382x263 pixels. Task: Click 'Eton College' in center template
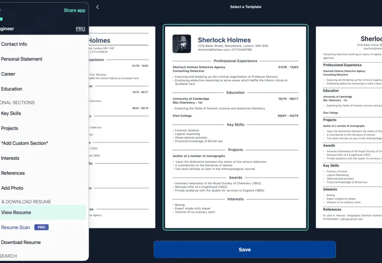click(182, 116)
